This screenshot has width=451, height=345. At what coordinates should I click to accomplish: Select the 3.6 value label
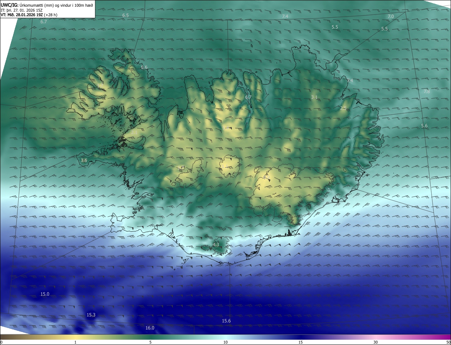click(84, 161)
